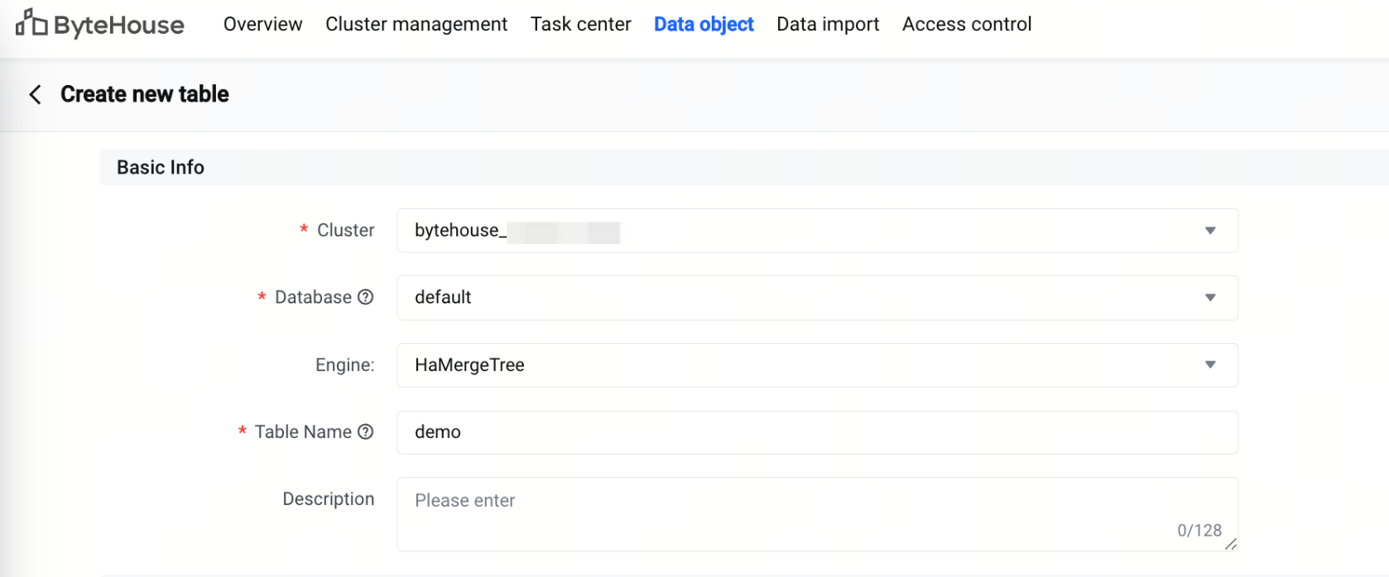Click the Description box resize handle

1231,544
